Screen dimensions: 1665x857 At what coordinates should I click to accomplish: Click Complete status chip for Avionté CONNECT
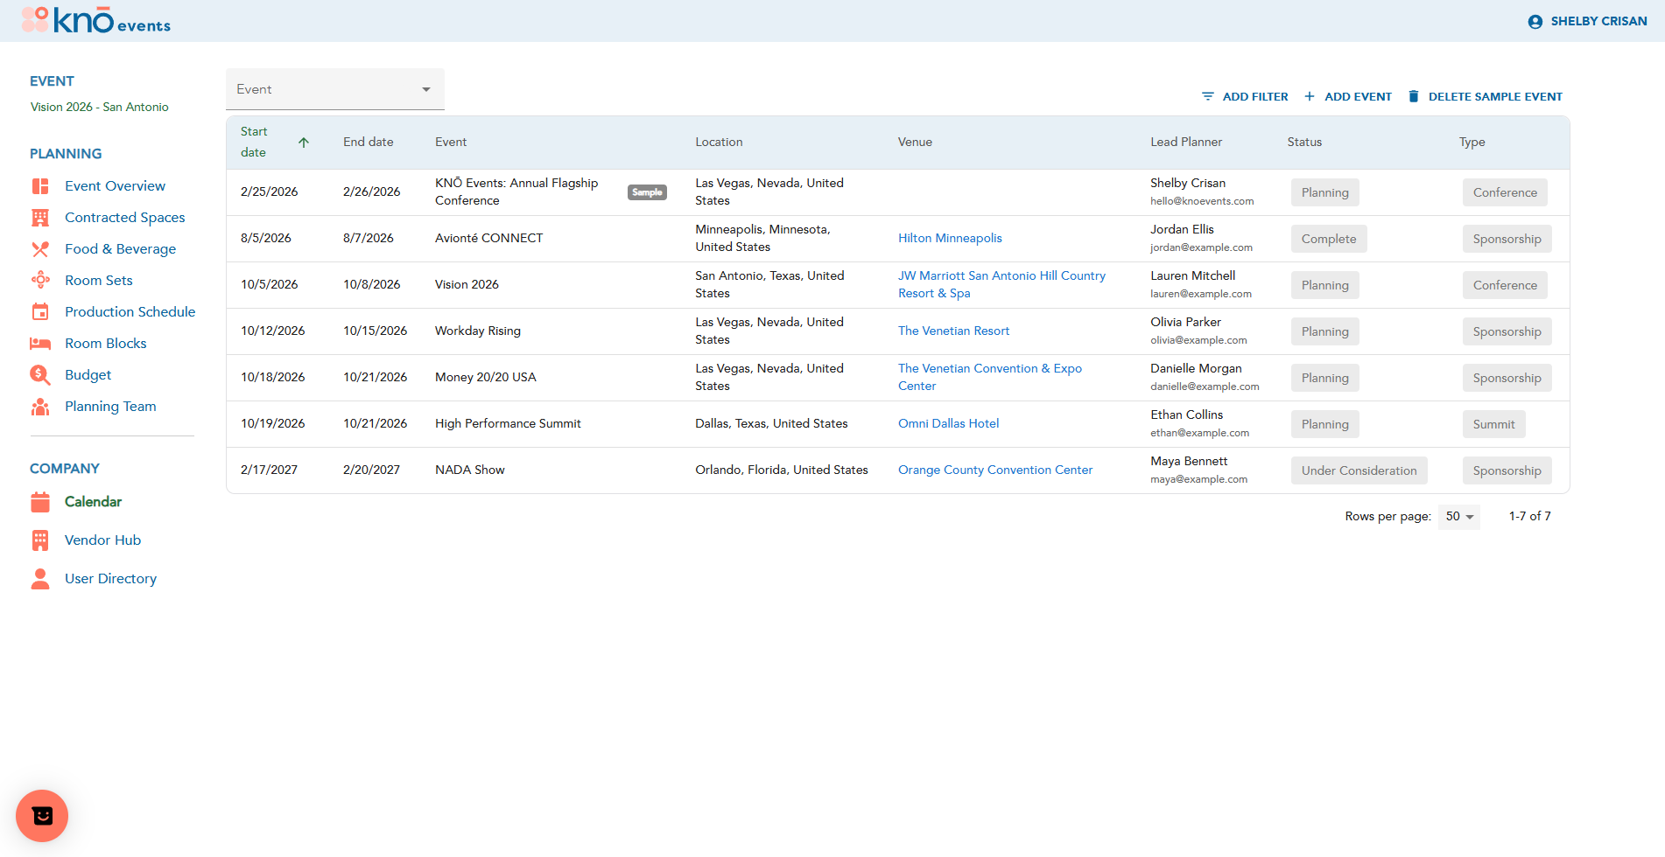click(x=1329, y=240)
